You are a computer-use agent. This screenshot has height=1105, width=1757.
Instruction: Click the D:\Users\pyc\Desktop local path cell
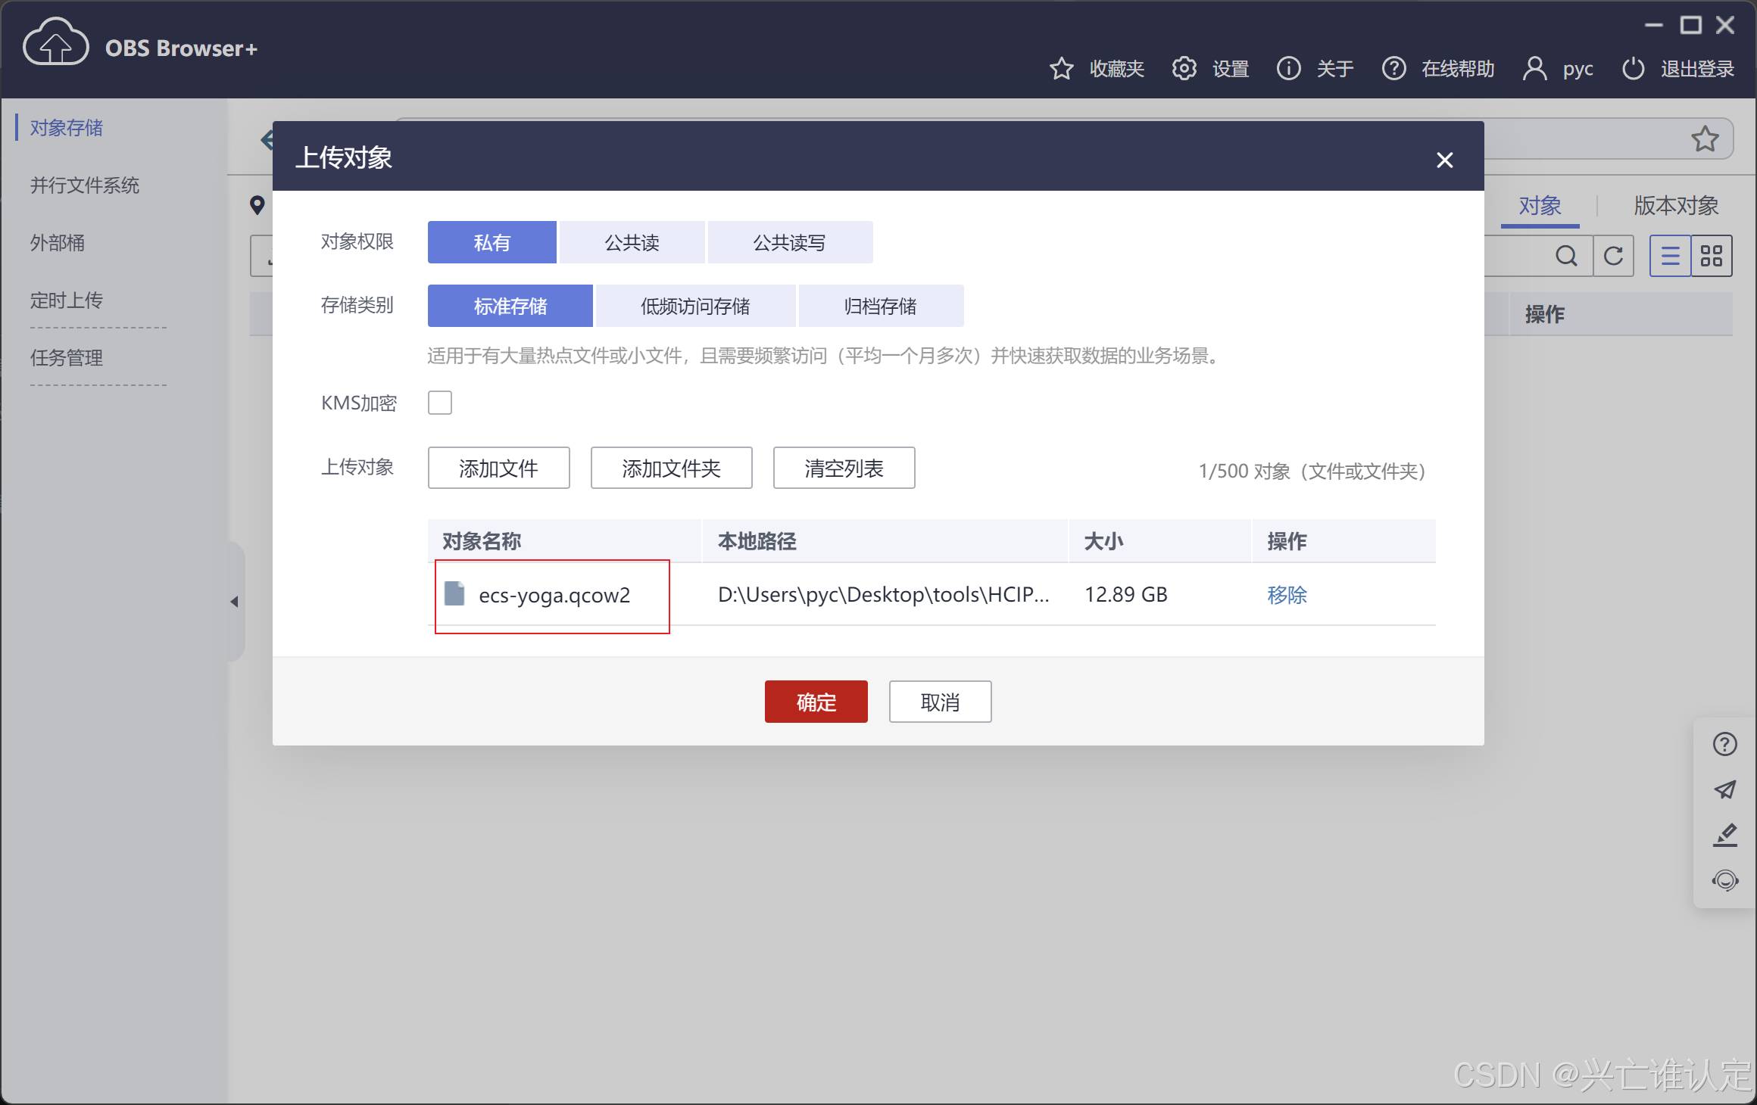(x=883, y=594)
